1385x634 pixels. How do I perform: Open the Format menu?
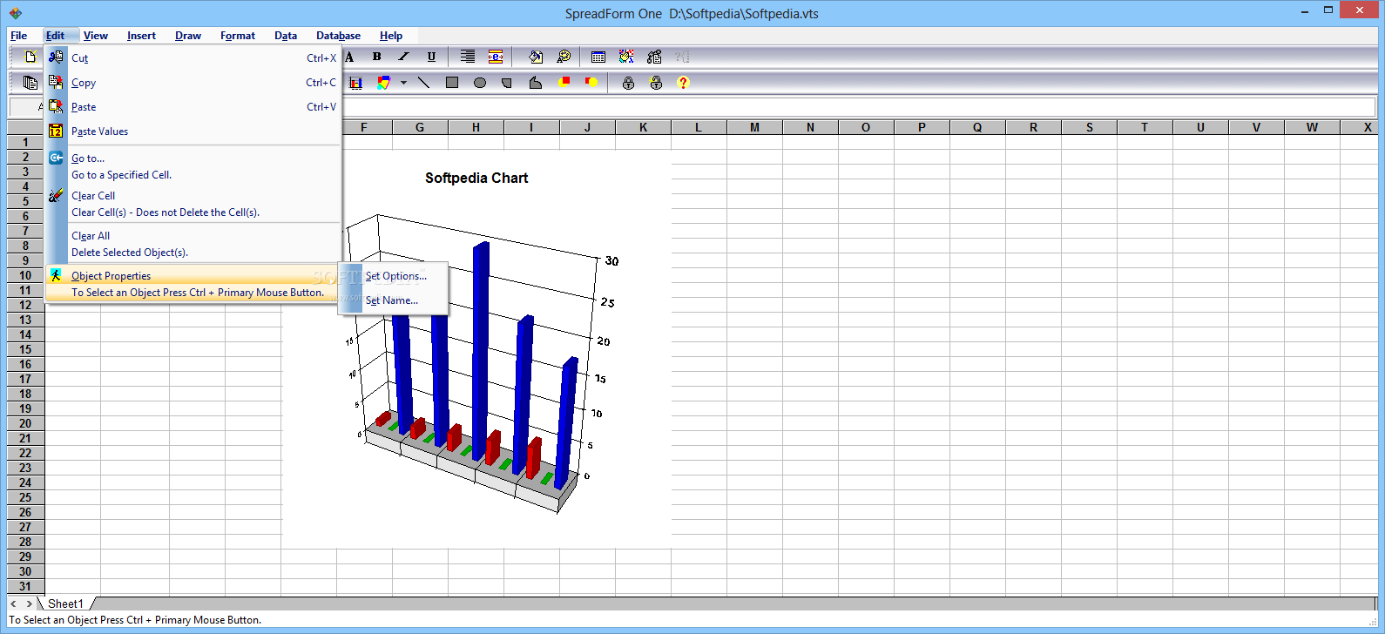238,36
